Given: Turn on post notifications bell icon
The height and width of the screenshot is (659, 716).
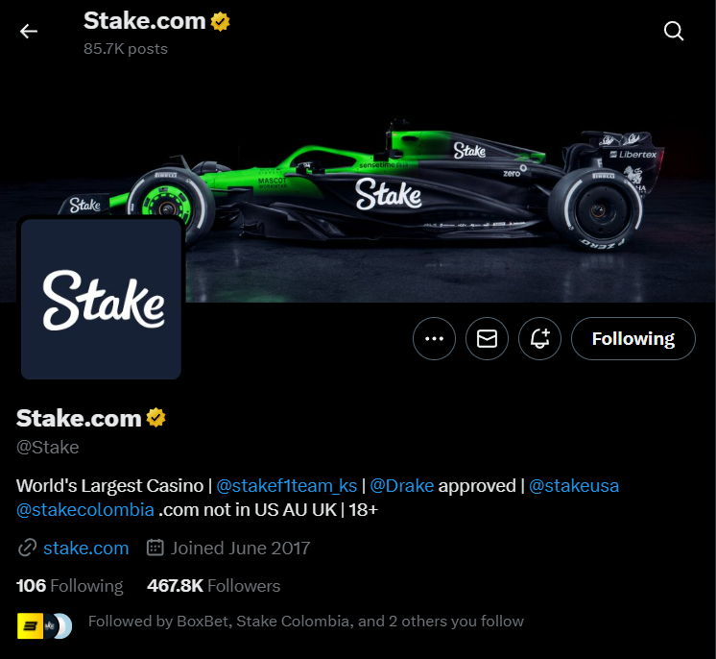Looking at the screenshot, I should (539, 339).
